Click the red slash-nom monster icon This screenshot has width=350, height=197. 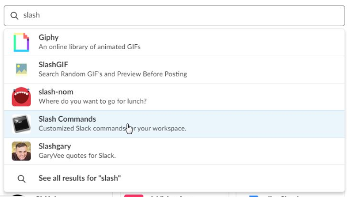click(x=21, y=97)
